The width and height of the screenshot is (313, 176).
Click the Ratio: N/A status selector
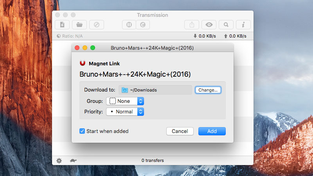(x=70, y=36)
